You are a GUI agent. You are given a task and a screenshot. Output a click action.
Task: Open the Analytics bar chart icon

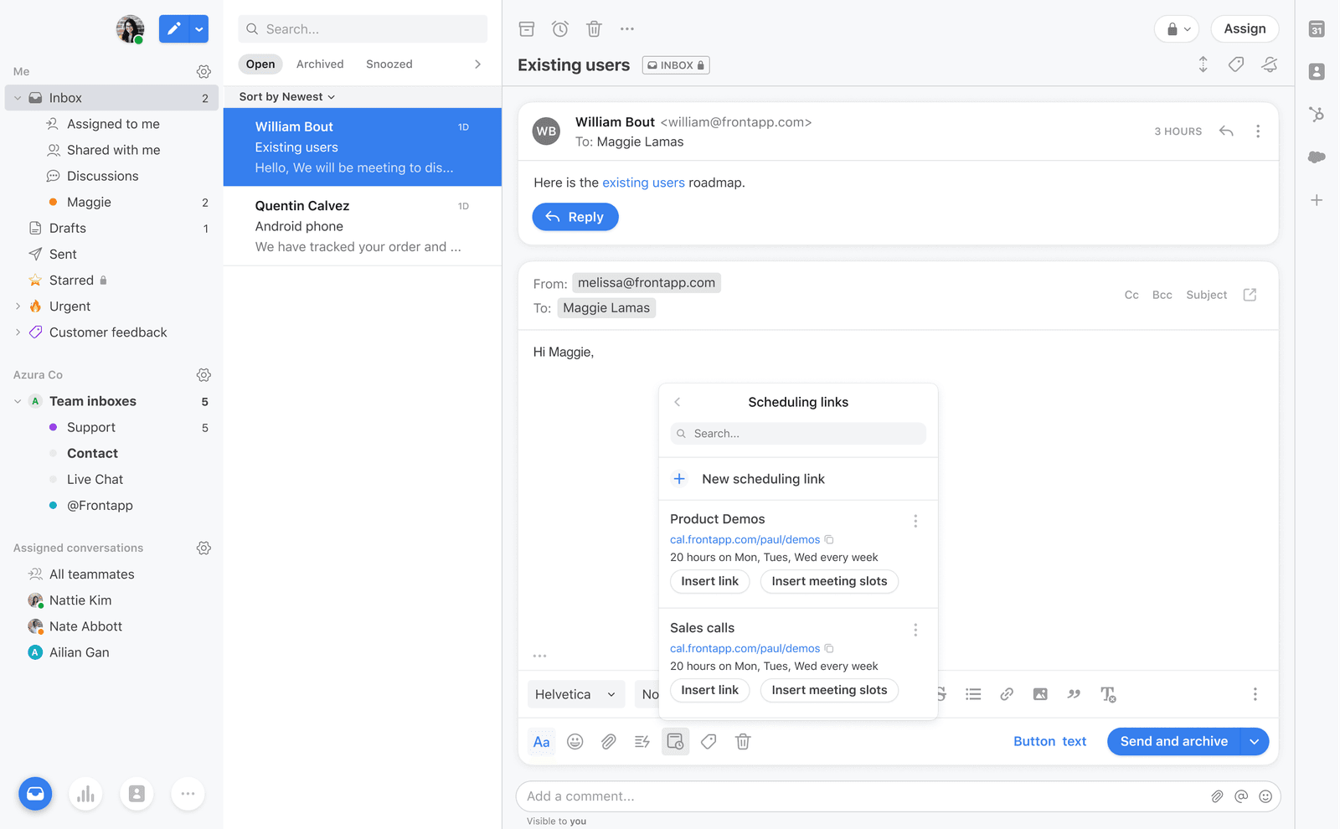pyautogui.click(x=85, y=794)
